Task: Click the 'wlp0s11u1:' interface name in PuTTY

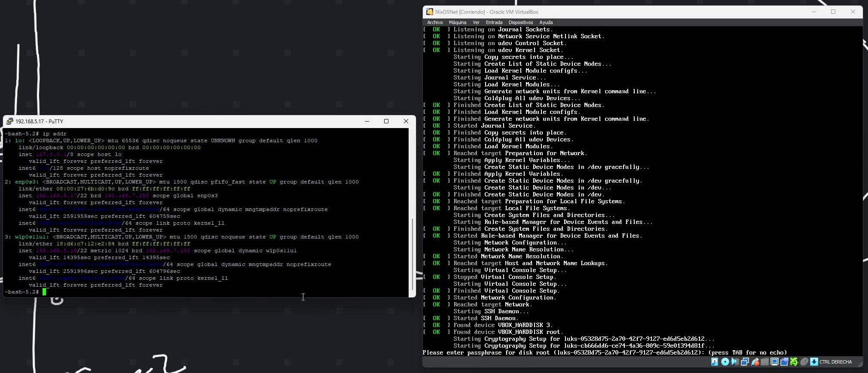Action: (32, 237)
